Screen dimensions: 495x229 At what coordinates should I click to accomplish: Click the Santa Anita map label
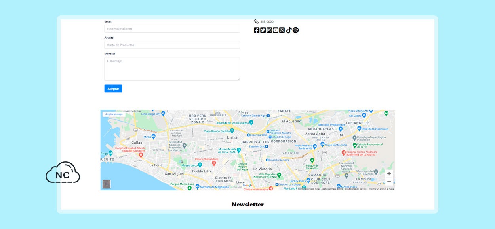click(315, 133)
